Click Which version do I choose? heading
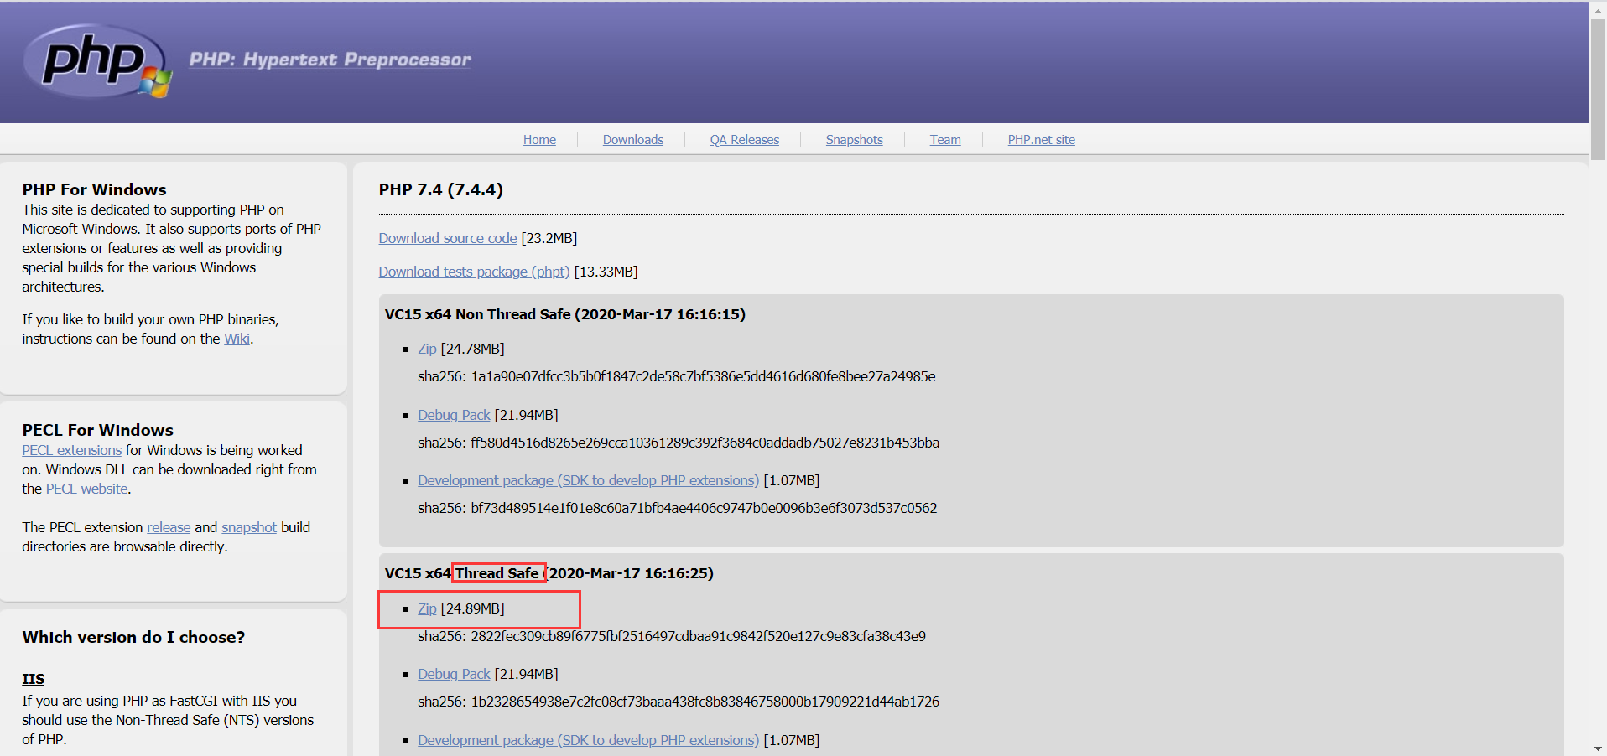 (x=134, y=637)
